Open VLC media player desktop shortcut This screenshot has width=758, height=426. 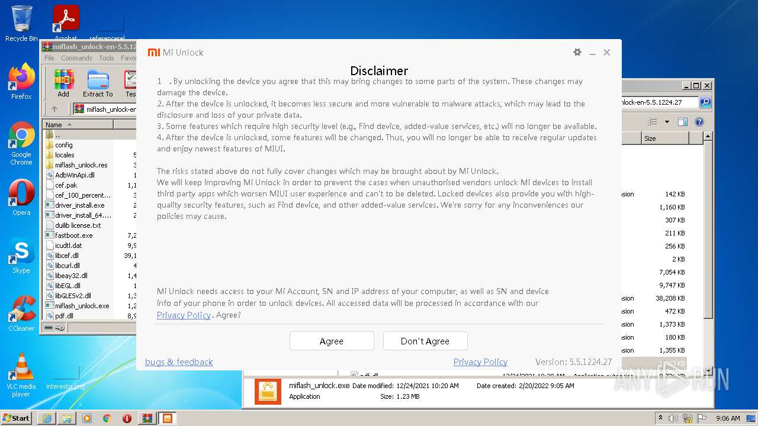tap(21, 375)
